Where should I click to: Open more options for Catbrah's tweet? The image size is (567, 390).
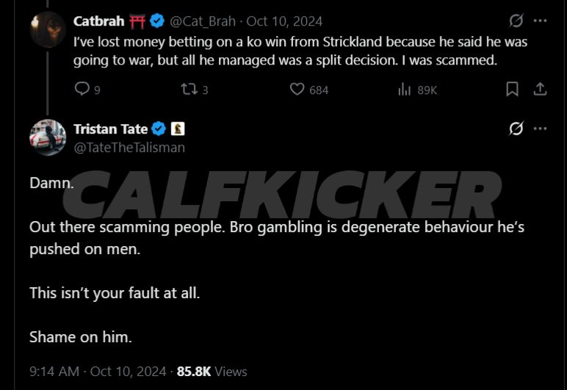pyautogui.click(x=541, y=21)
